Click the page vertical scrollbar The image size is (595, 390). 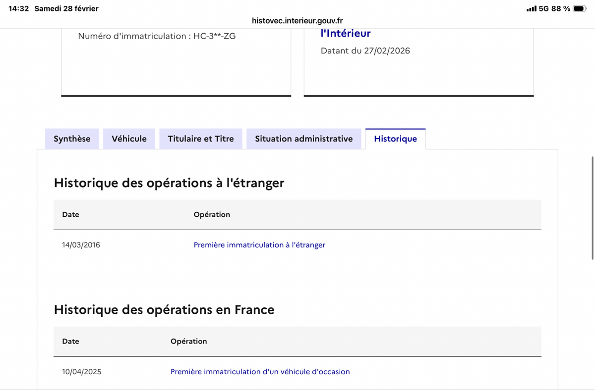pos(593,208)
